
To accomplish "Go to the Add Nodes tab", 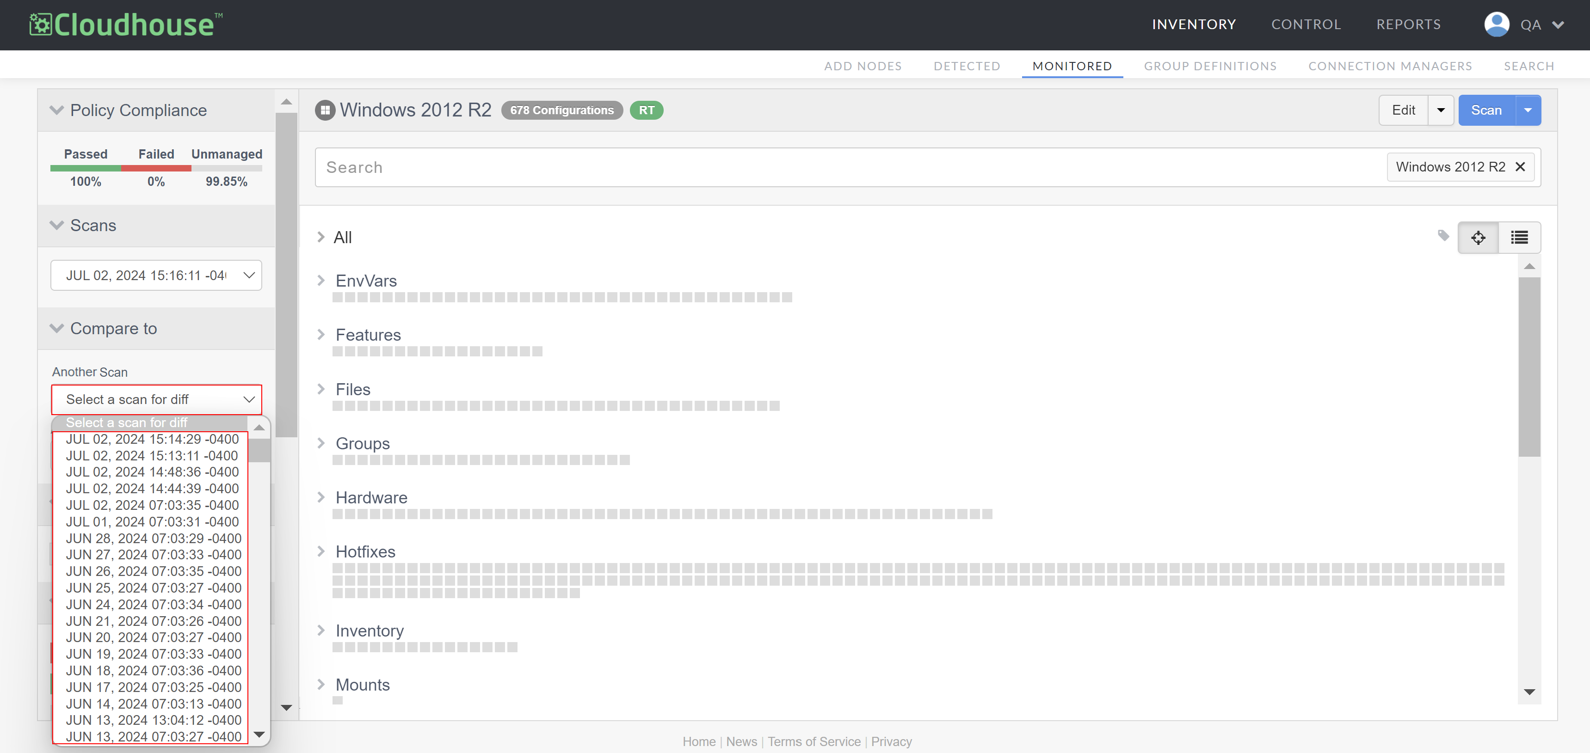I will (863, 66).
